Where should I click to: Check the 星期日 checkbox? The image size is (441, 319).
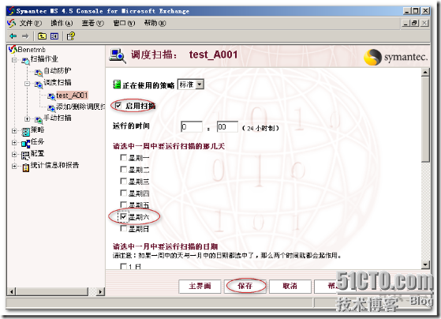(123, 228)
